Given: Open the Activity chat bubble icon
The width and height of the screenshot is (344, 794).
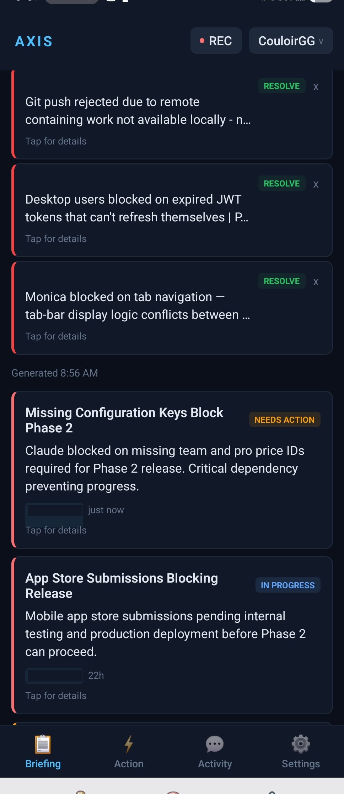Looking at the screenshot, I should click(215, 744).
